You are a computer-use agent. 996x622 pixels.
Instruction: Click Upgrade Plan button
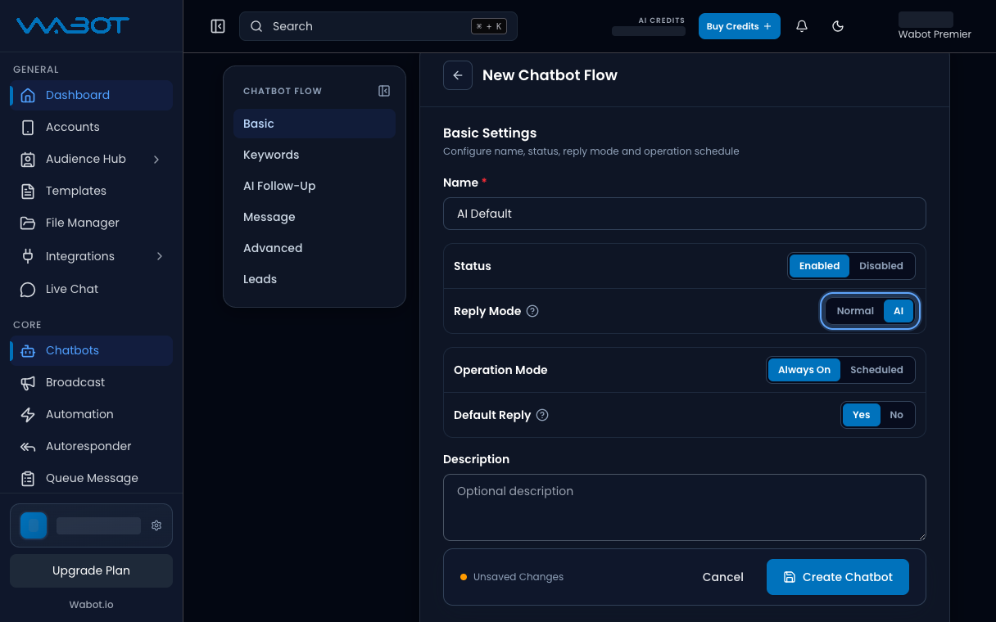pos(91,570)
